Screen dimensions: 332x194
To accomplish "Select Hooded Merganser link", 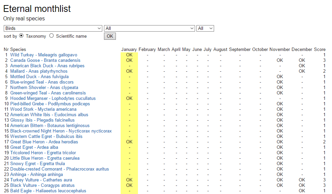I will [x=53, y=98].
